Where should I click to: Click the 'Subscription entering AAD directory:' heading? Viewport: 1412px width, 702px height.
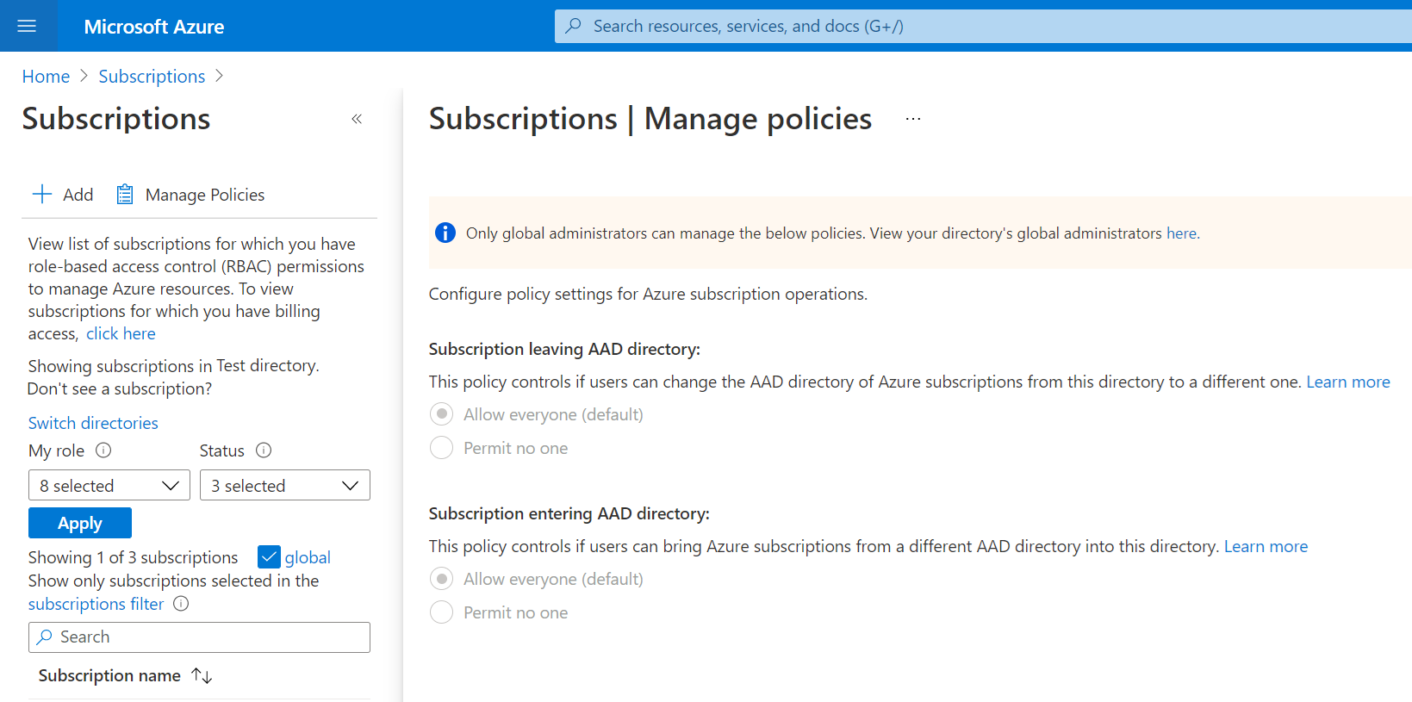[x=569, y=513]
